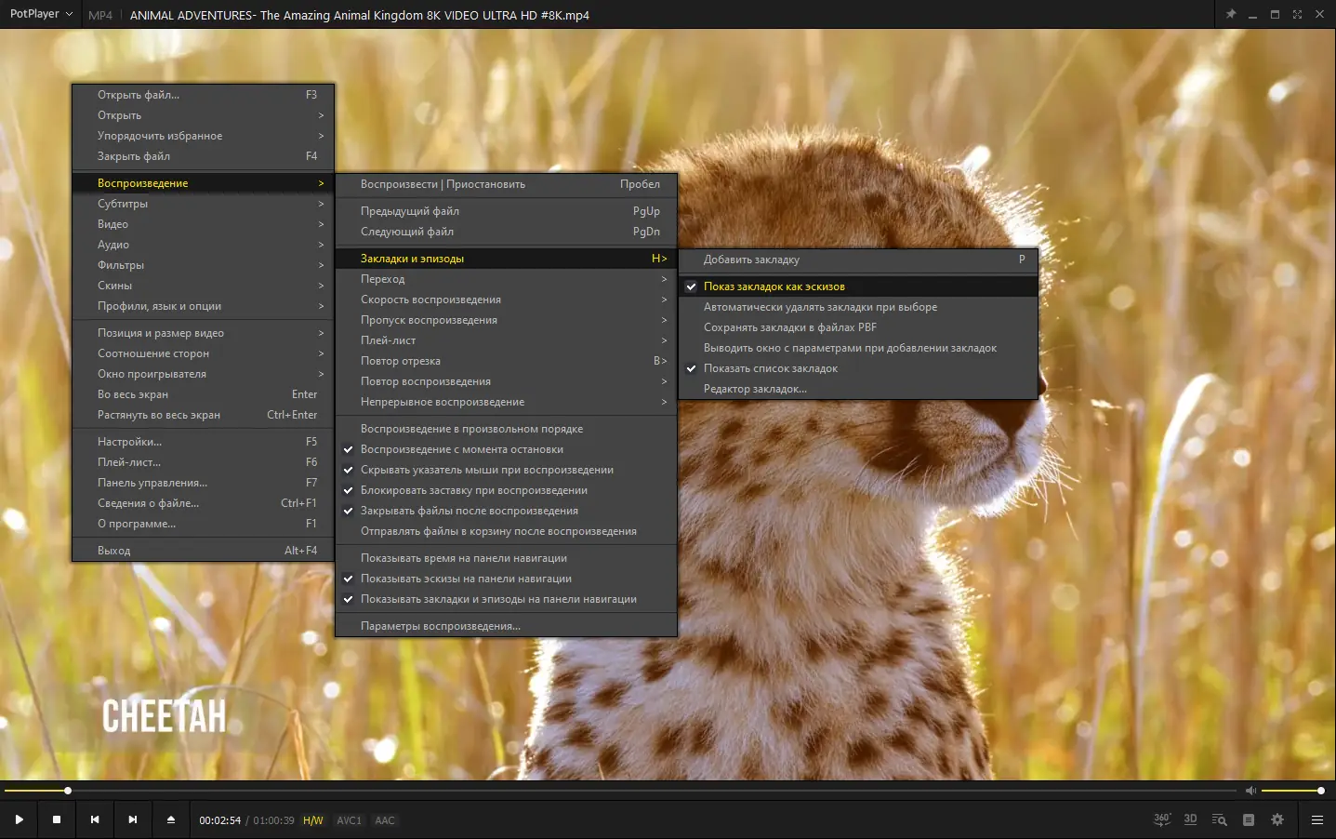Click the Stop playback button

[57, 819]
